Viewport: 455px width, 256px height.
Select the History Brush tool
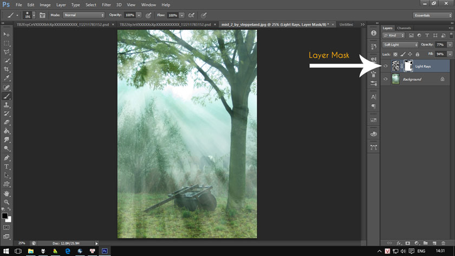pyautogui.click(x=6, y=113)
